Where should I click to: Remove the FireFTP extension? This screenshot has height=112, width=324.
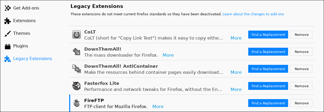click(301, 103)
